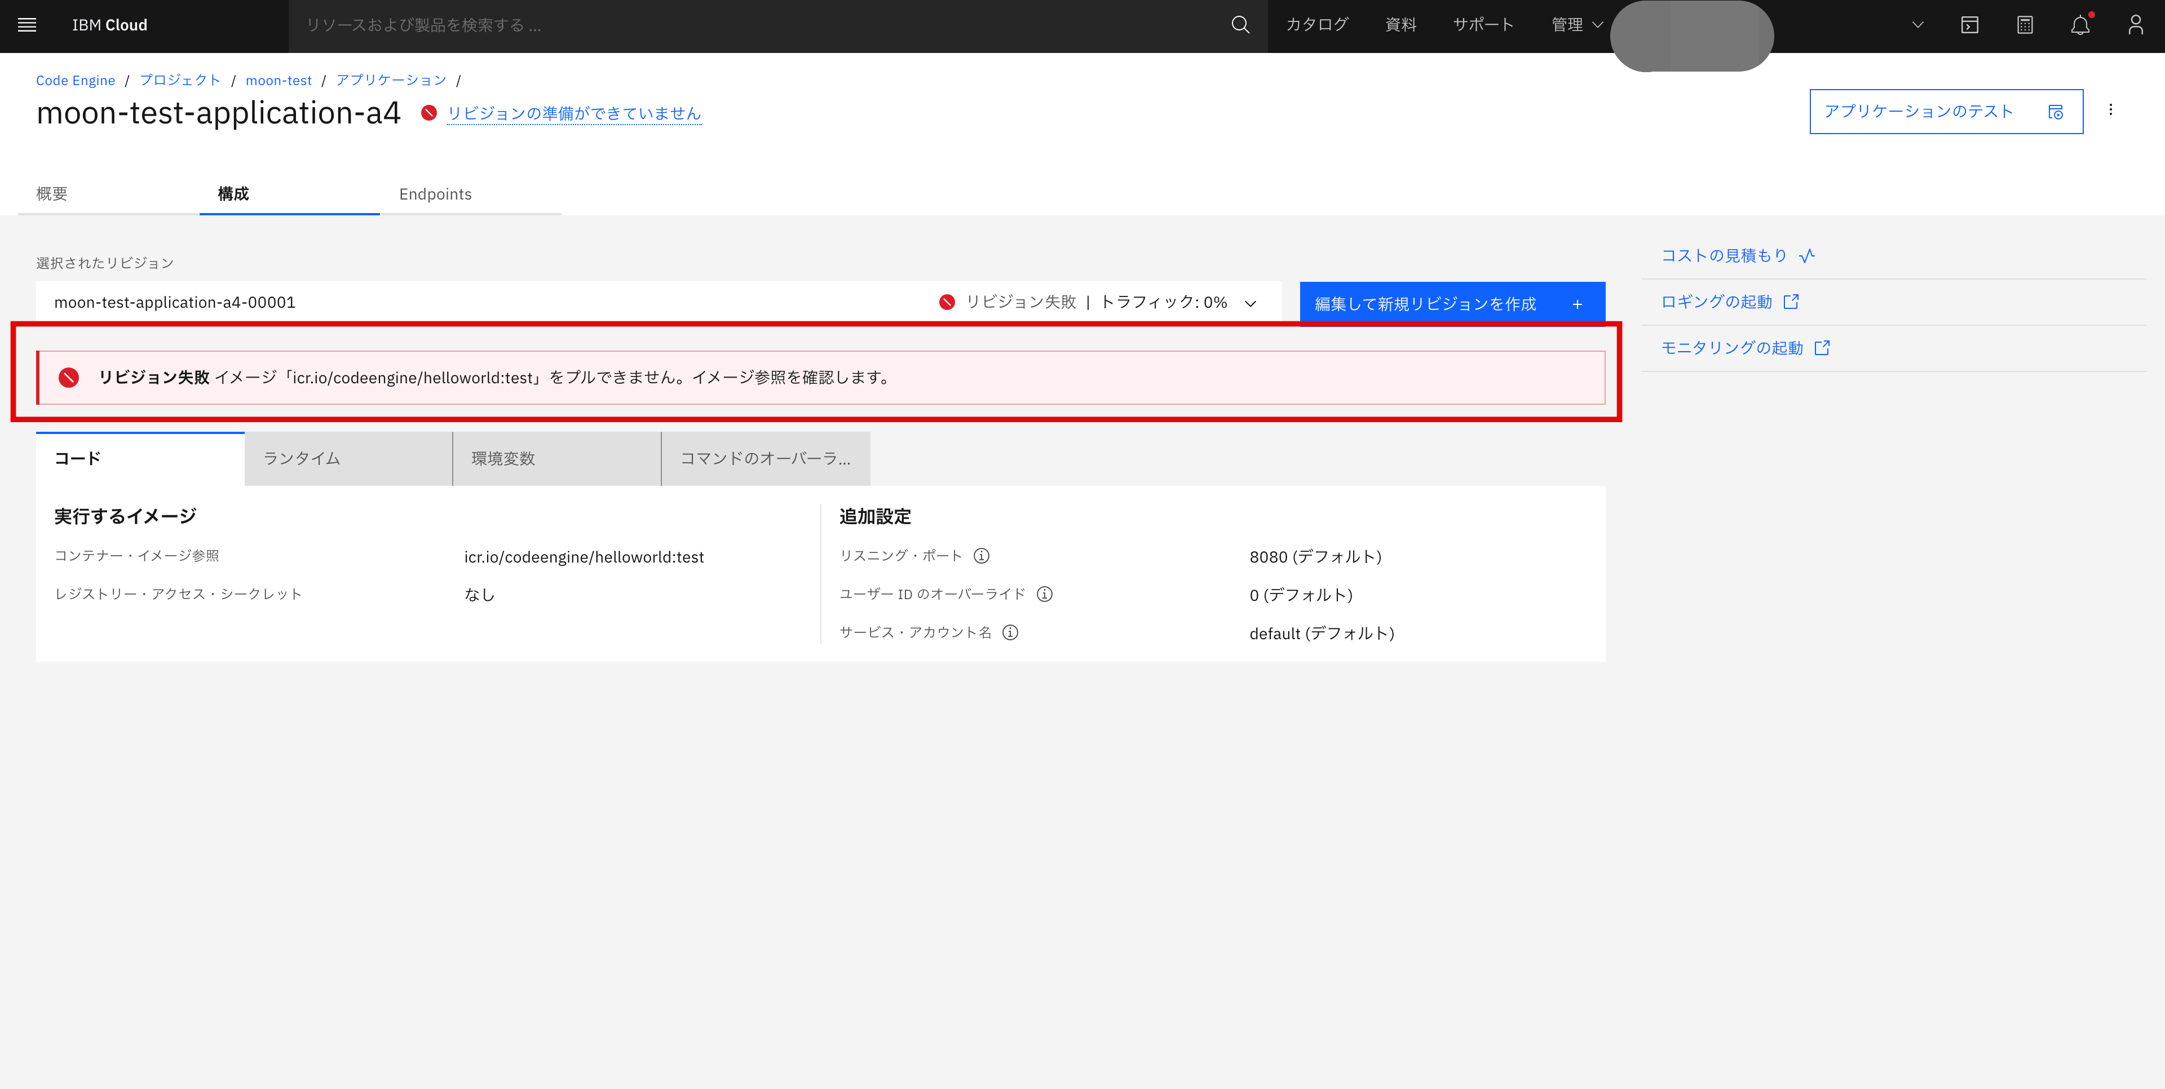
Task: Switch to the Endpoints tab
Action: 435,194
